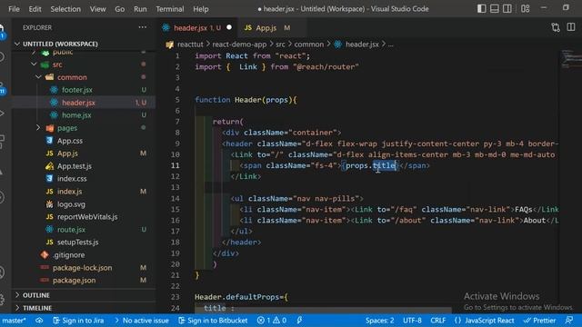Click reacttut in the breadcrumb
The image size is (582, 327).
pos(190,45)
